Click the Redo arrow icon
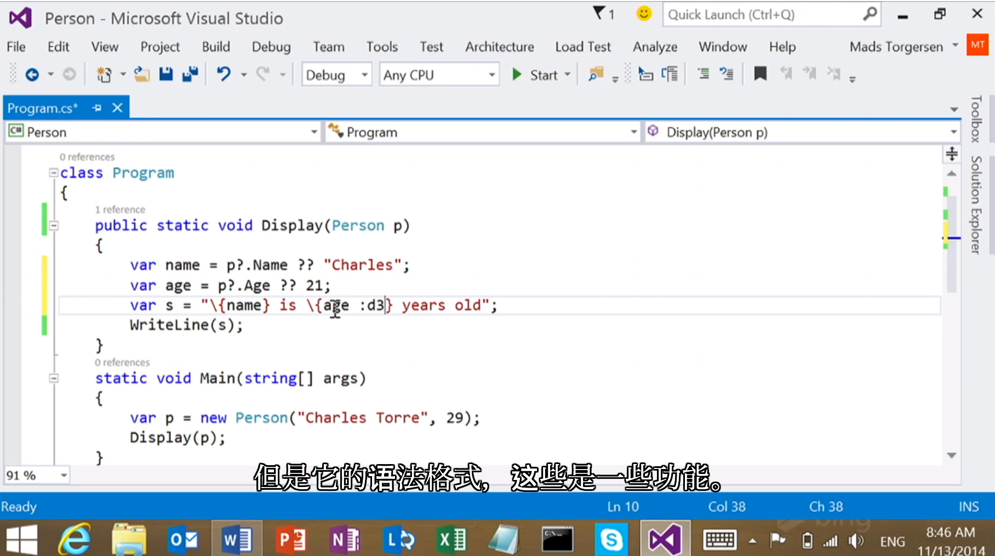Image resolution: width=995 pixels, height=556 pixels. [x=264, y=74]
